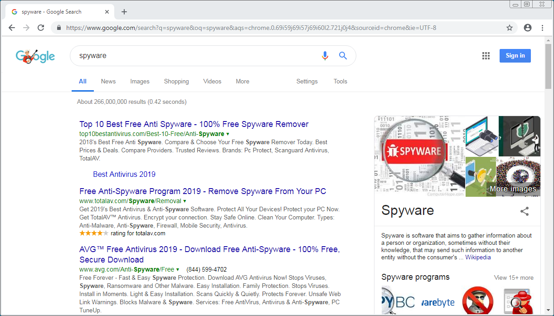The image size is (554, 316).
Task: Open the search Tools options
Action: tap(340, 82)
